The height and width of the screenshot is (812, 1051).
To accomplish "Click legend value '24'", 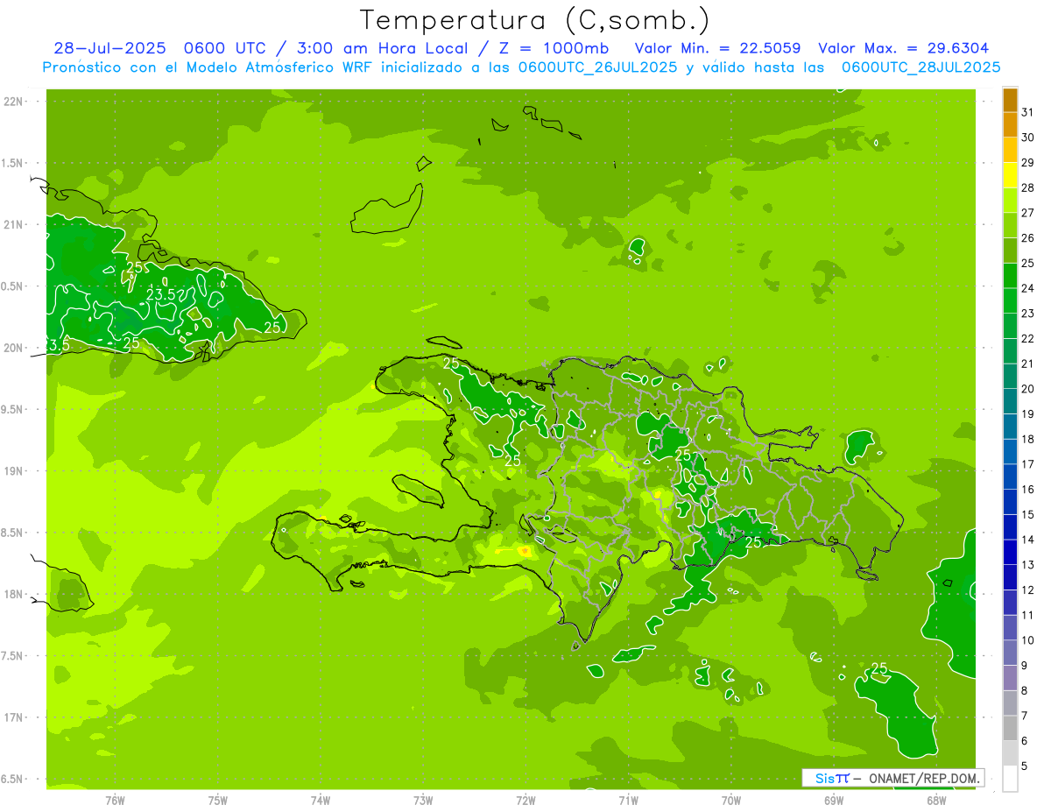I will point(1028,288).
